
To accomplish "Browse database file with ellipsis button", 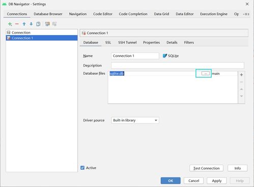I will point(206,74).
